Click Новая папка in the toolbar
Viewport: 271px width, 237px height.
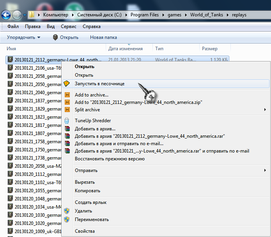point(103,37)
